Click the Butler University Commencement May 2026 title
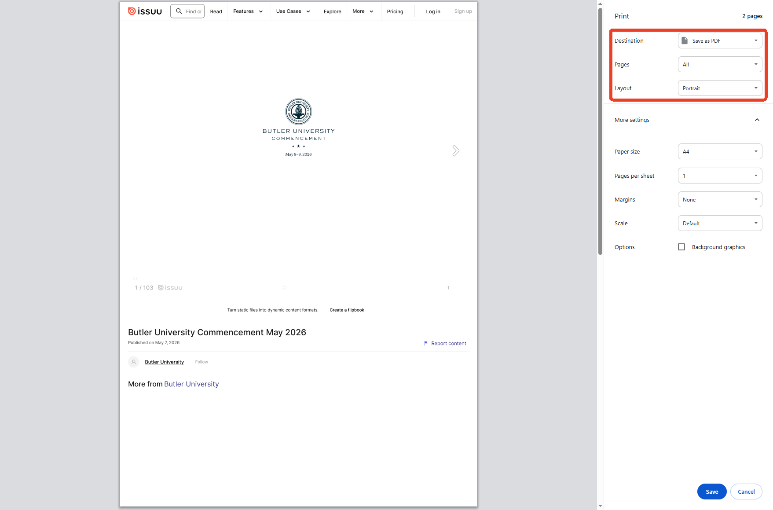773x510 pixels. coord(217,332)
